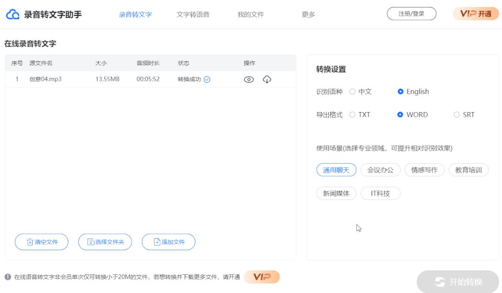
Task: Click the VIP badge in bottom notice
Action: pyautogui.click(x=261, y=277)
